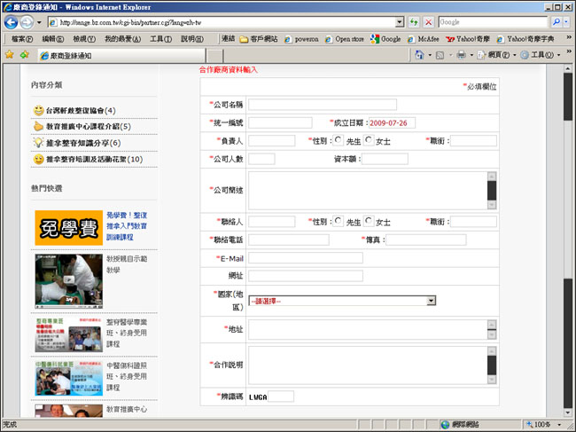Screen dimensions: 576x432
Task: Click the Print icon
Action: pyautogui.click(x=461, y=55)
